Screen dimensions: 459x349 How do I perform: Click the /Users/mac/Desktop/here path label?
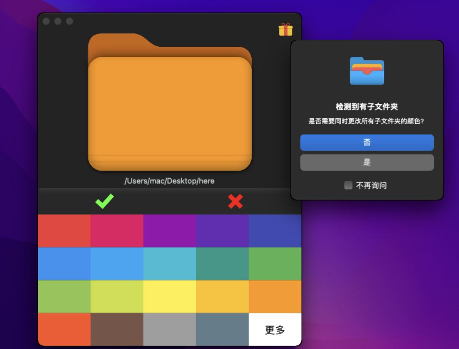pos(169,181)
